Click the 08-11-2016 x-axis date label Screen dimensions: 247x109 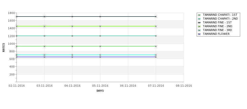point(184,86)
